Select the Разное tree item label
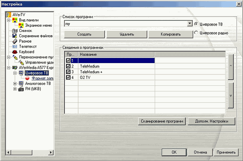The height and width of the screenshot is (161, 243). coord(25,41)
